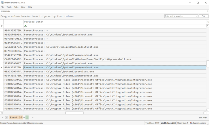Image resolution: width=209 pixels, height=125 pixels.
Task: Open the Tabs menu
Action: point(16,7)
